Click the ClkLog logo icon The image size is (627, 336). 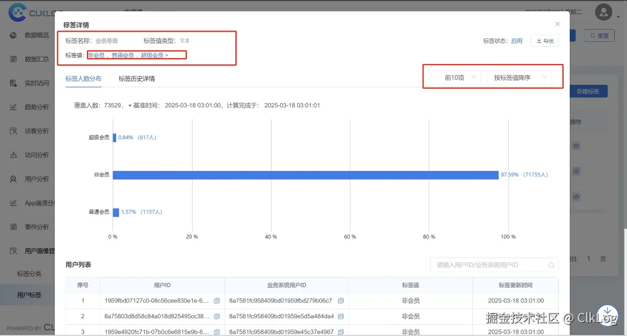coord(17,12)
